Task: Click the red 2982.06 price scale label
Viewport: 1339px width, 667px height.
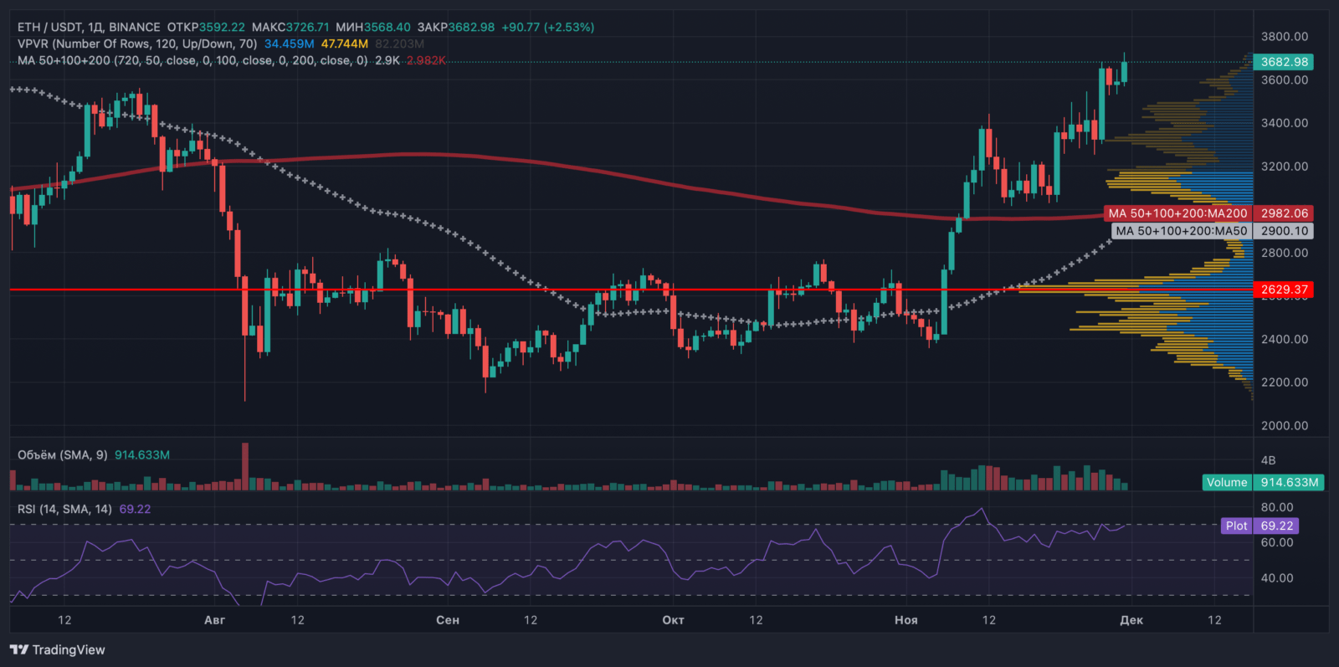Action: 1284,213
